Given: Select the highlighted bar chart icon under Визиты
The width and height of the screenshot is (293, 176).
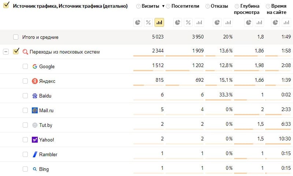Looking at the screenshot, I should (x=159, y=22).
